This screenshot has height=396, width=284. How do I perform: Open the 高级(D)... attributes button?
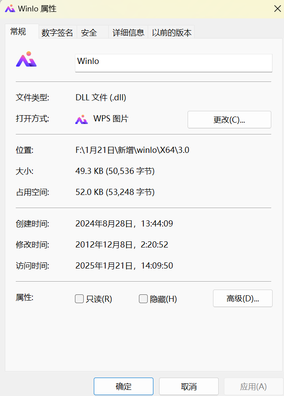pos(242,298)
